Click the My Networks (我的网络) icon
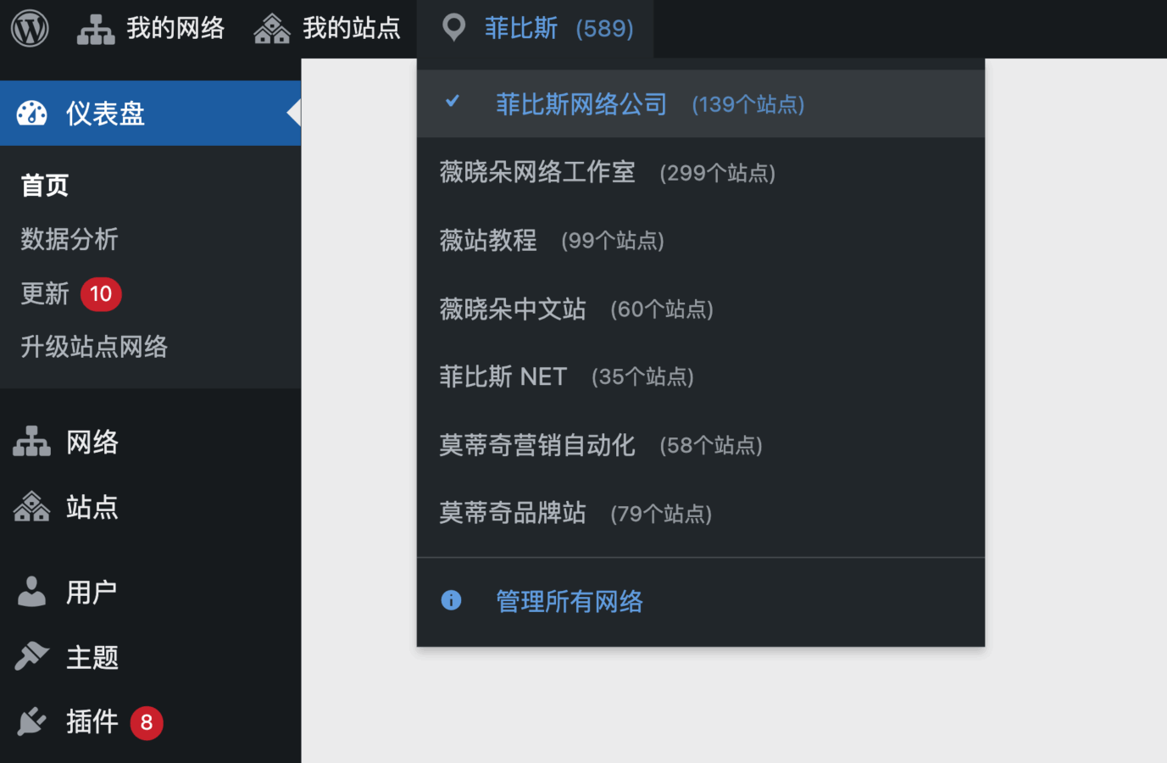Viewport: 1167px width, 763px height. coord(96,30)
